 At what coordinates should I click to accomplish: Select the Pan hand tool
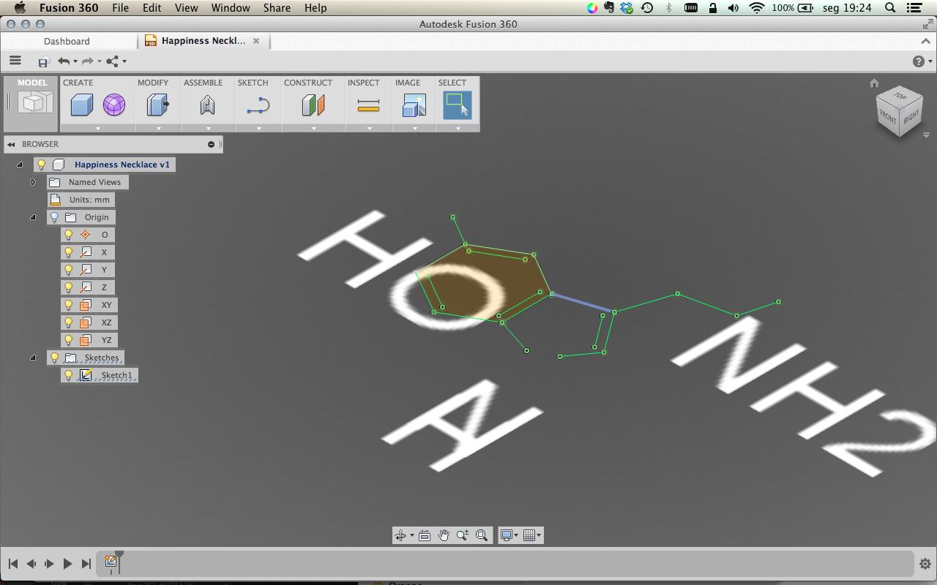tap(444, 535)
